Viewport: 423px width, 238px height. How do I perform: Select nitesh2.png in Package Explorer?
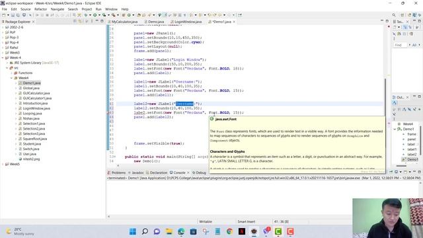point(31,159)
